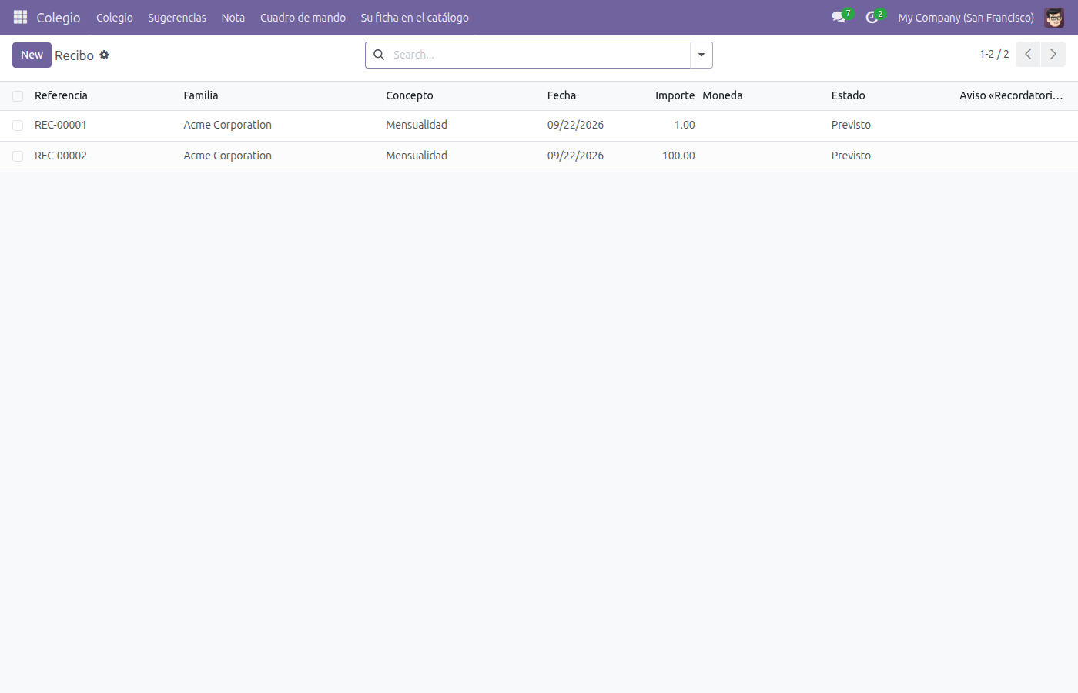Open the activities clock icon

point(872,17)
